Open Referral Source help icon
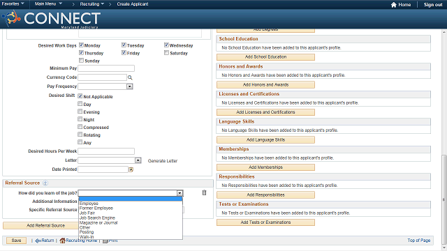This screenshot has height=251, width=447. pyautogui.click(x=45, y=183)
